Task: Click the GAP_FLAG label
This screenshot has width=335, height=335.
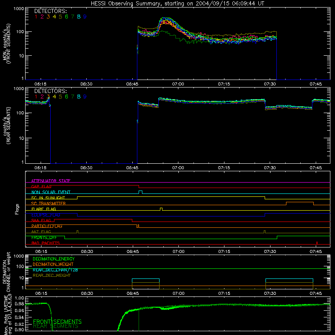Action: click(x=41, y=186)
